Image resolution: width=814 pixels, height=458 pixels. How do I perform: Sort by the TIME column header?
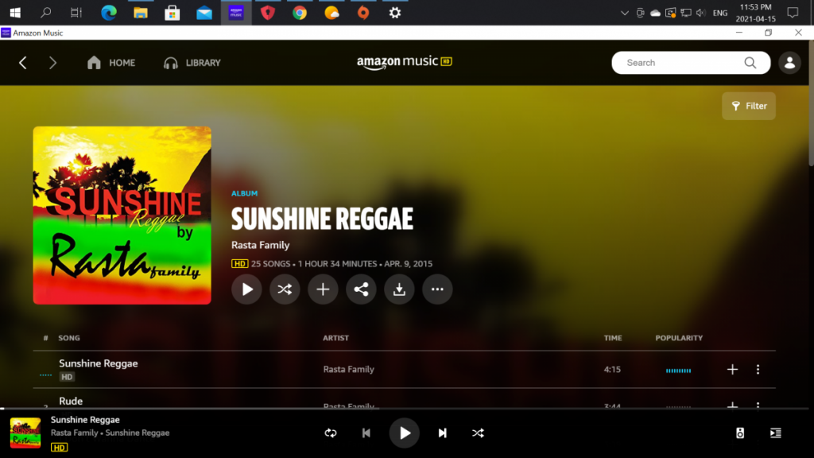point(613,338)
